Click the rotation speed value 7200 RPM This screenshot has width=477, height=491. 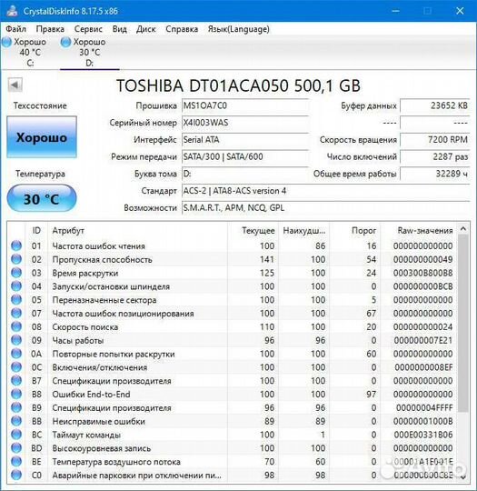435,140
